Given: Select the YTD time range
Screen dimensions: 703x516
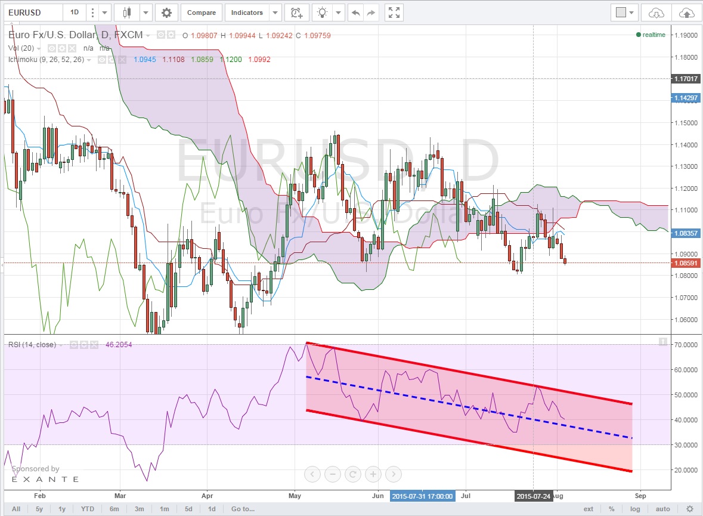Looking at the screenshot, I should point(88,509).
